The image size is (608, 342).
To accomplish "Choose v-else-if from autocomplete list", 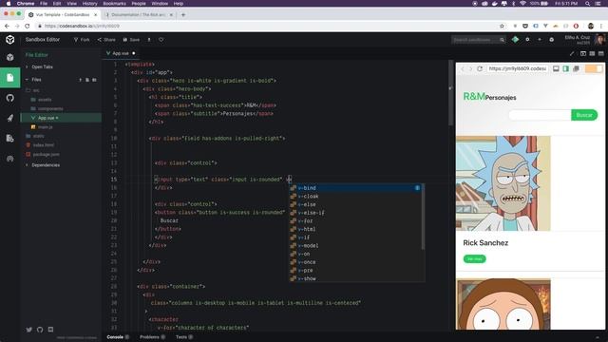I will (356, 213).
